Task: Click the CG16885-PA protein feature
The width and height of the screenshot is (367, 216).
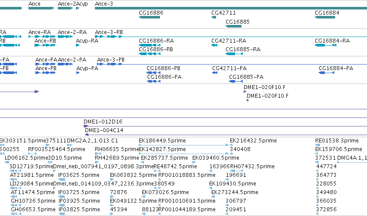Action: (x=236, y=81)
